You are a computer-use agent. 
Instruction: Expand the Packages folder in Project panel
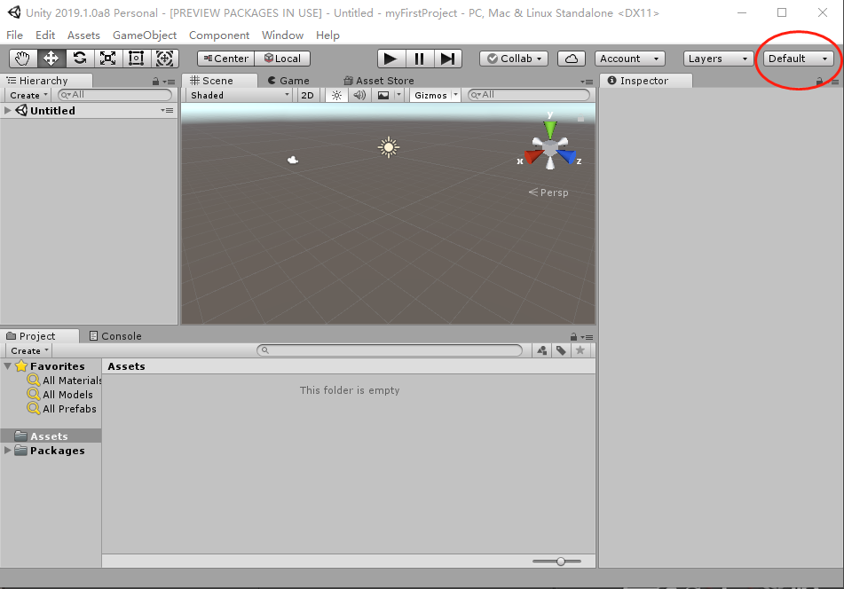click(7, 451)
